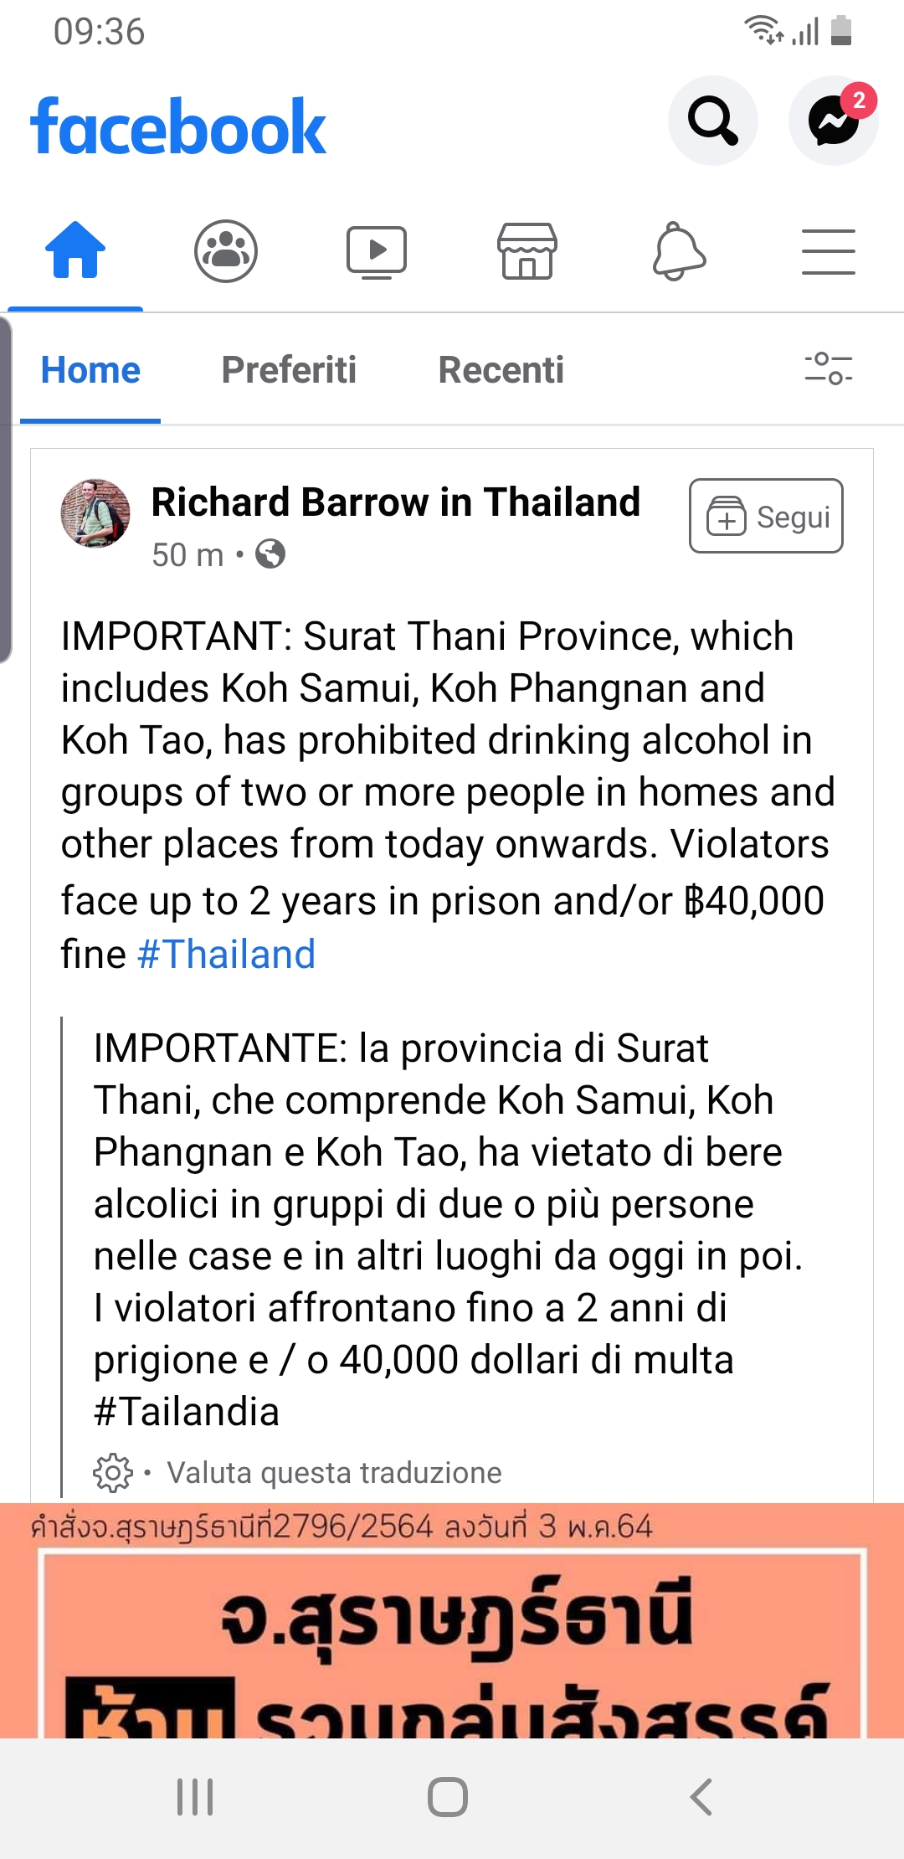Open the hamburger menu
The image size is (904, 1859).
829,249
